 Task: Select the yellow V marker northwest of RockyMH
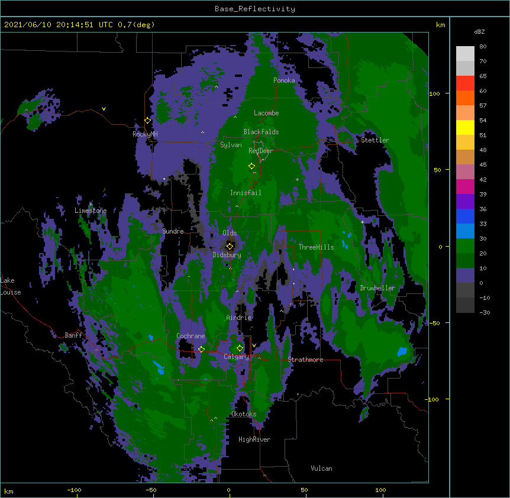[104, 109]
